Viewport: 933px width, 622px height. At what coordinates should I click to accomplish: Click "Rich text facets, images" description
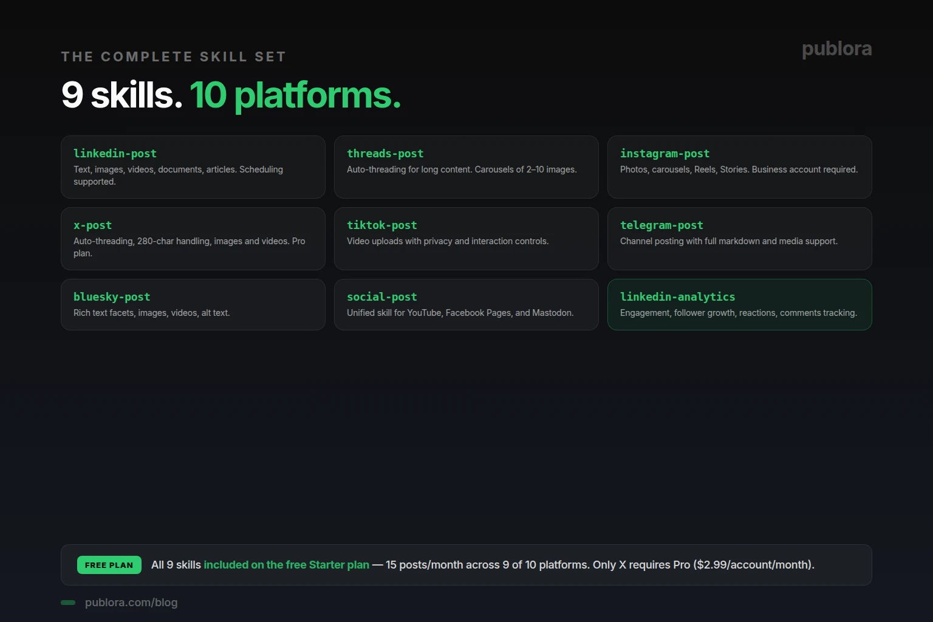(152, 313)
